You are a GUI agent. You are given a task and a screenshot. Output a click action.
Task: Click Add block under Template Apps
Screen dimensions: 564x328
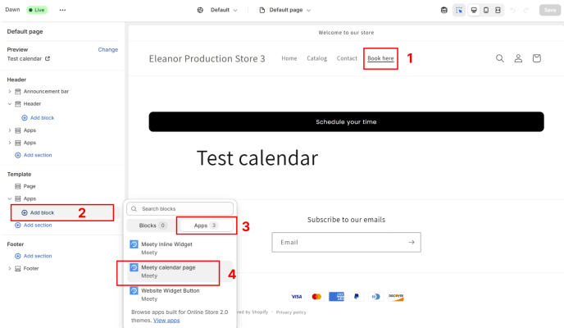pyautogui.click(x=39, y=212)
